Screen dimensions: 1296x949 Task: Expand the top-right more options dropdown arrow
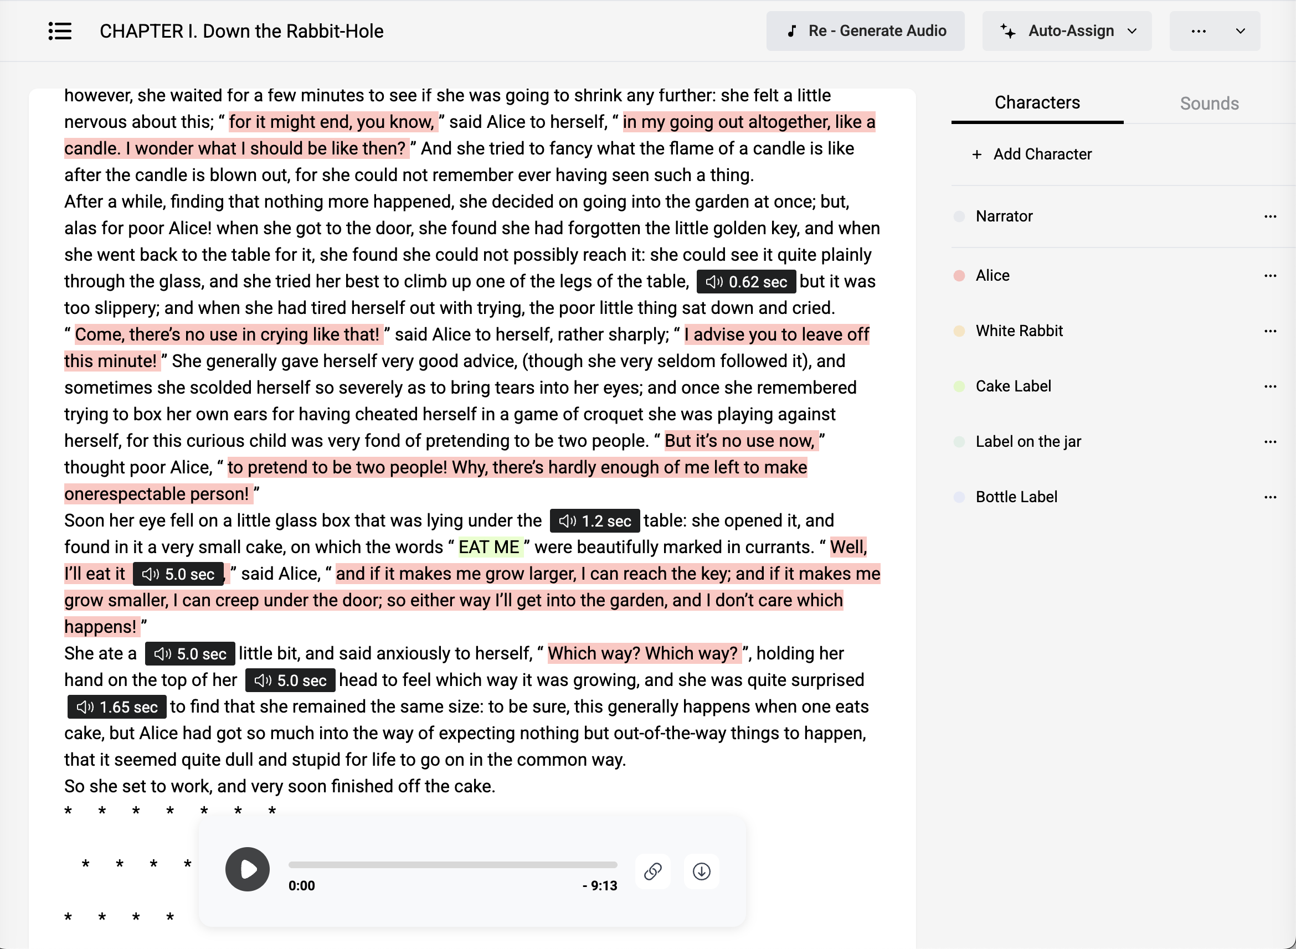coord(1240,31)
